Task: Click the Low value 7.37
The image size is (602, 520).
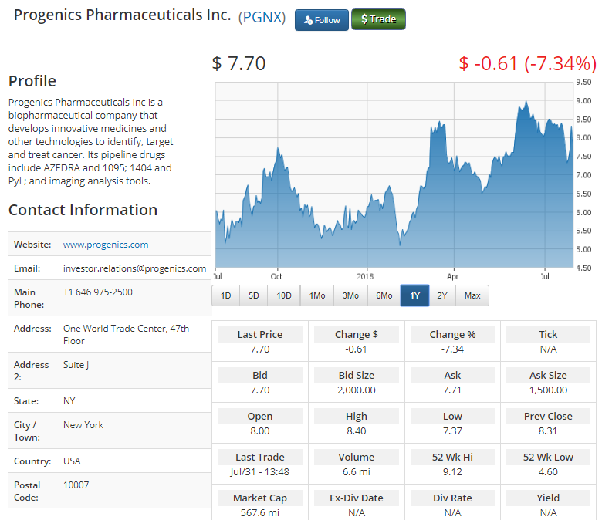Action: point(452,431)
